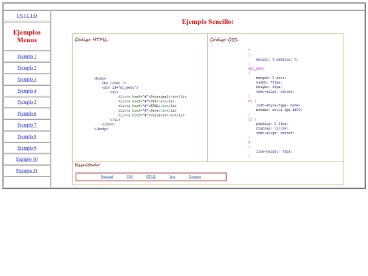Screen dimensions: 368x276
Task: Click the 'Código HTML:' label
Action: click(x=91, y=40)
